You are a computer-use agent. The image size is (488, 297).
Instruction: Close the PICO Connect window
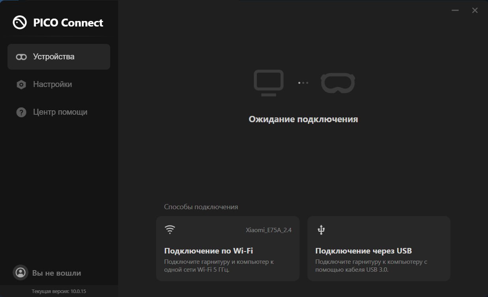coord(475,11)
